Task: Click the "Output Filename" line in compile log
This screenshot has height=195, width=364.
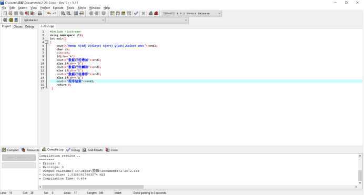Action: pos(89,171)
